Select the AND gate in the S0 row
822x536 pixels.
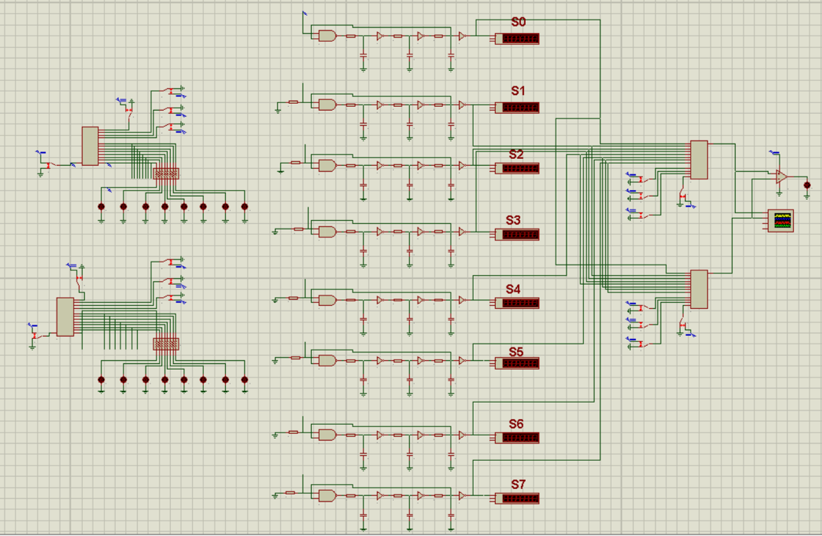coord(327,36)
